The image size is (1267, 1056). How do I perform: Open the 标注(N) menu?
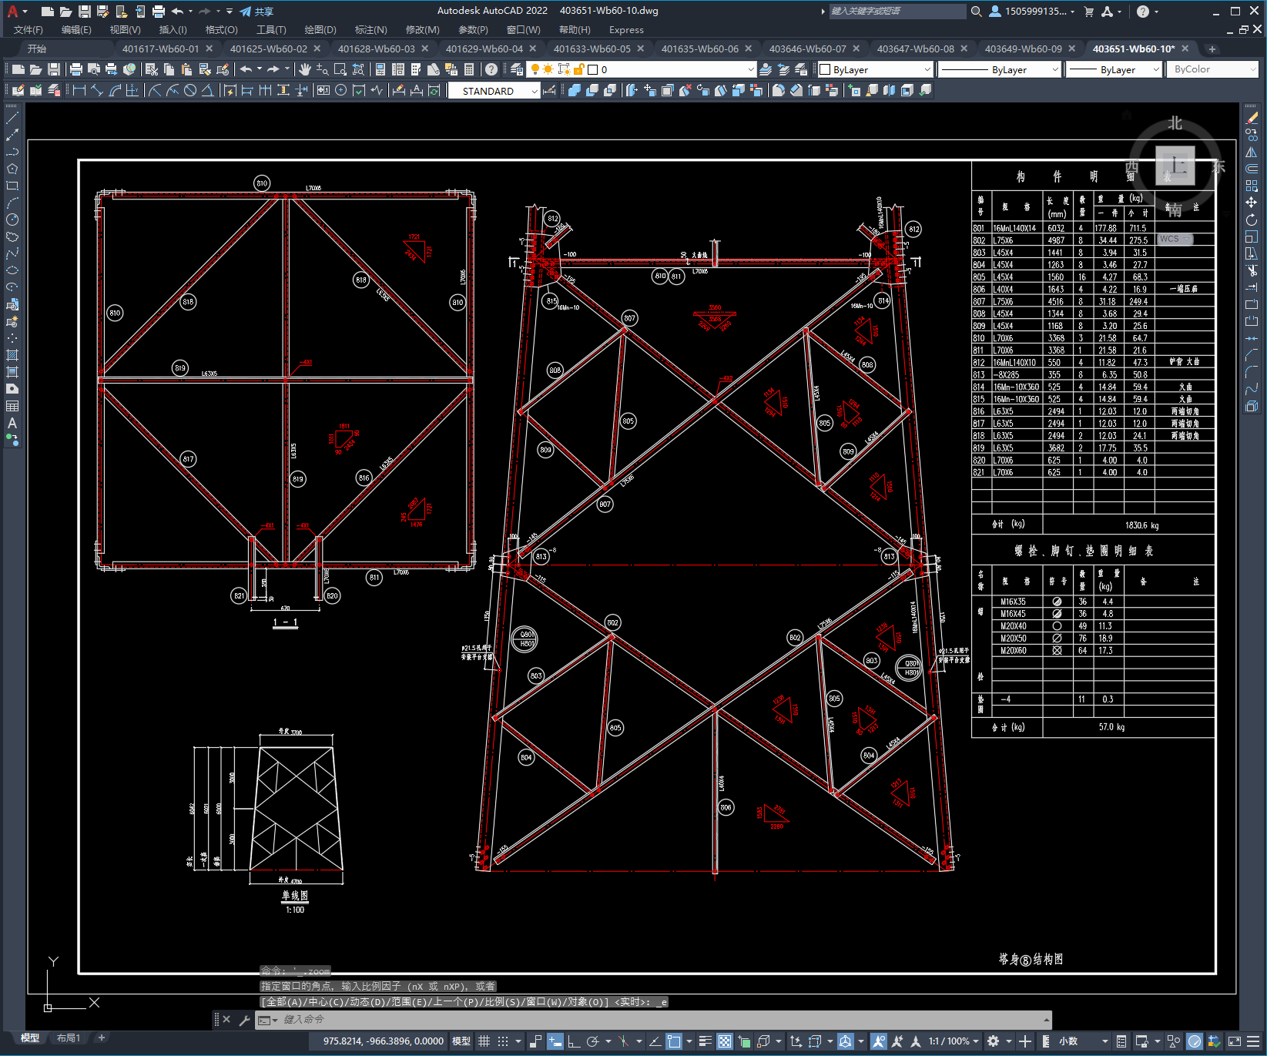[370, 30]
